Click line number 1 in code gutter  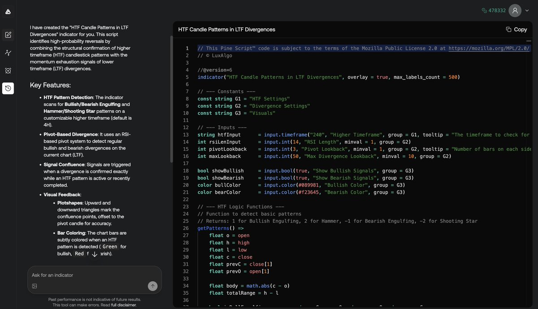187,48
